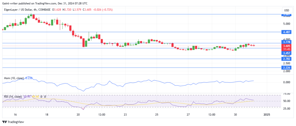Select the 2.226 price level label
This screenshot has height=126, width=296.
pos(286,68)
